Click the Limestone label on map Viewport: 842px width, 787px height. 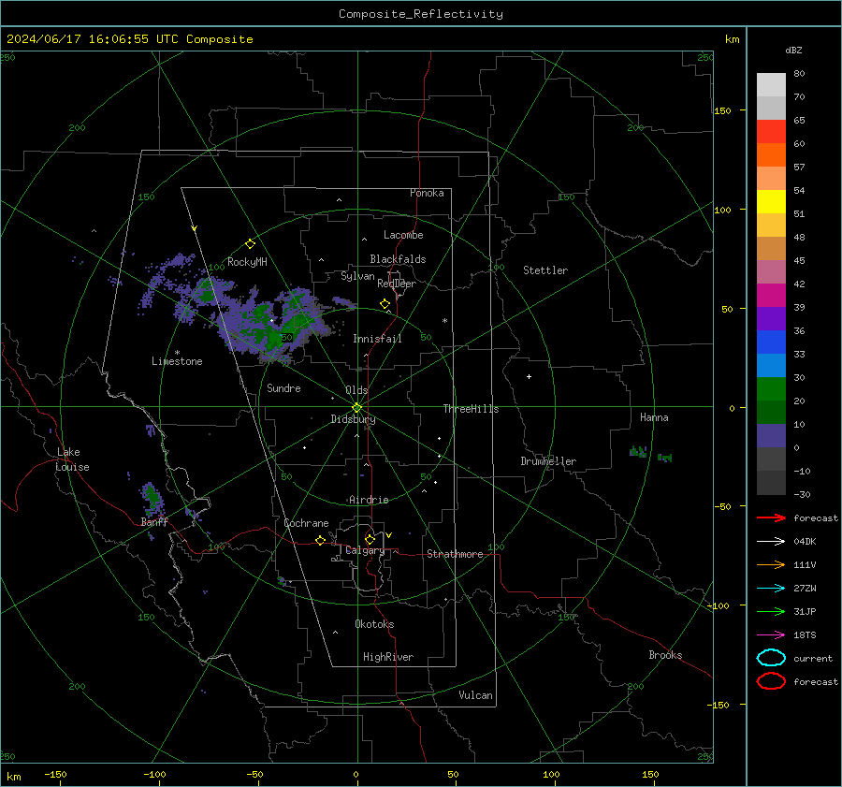177,361
